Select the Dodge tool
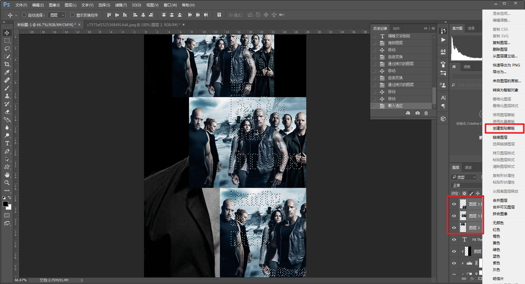Image resolution: width=525 pixels, height=284 pixels. coord(7,135)
